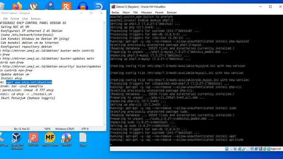Click 'Update debian vm' line in Notepad
Image resolution: width=283 pixels, height=159 pixels.
[15, 74]
